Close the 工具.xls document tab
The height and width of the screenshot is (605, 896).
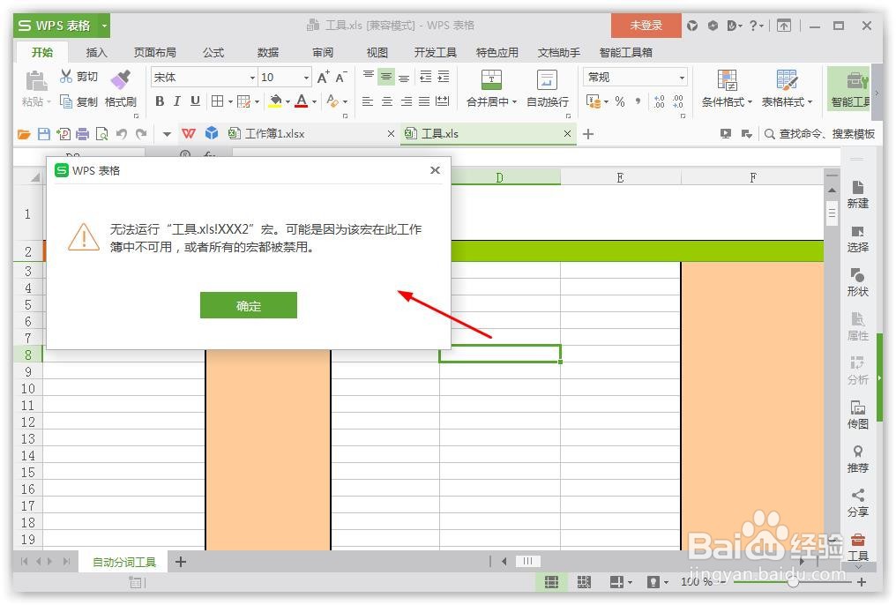[x=567, y=134]
